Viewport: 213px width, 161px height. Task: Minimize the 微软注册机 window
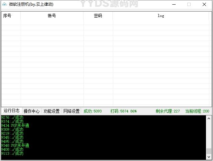pyautogui.click(x=174, y=5)
